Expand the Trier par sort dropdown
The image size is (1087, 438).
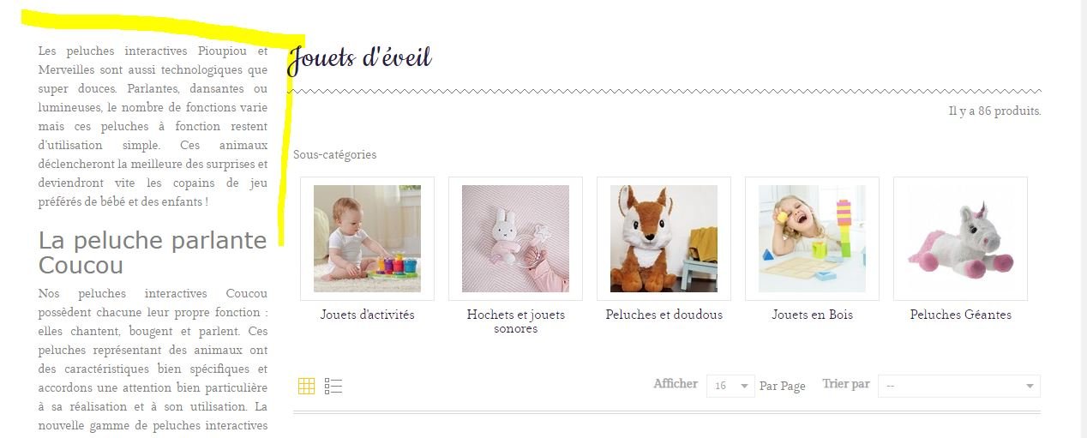coord(960,386)
